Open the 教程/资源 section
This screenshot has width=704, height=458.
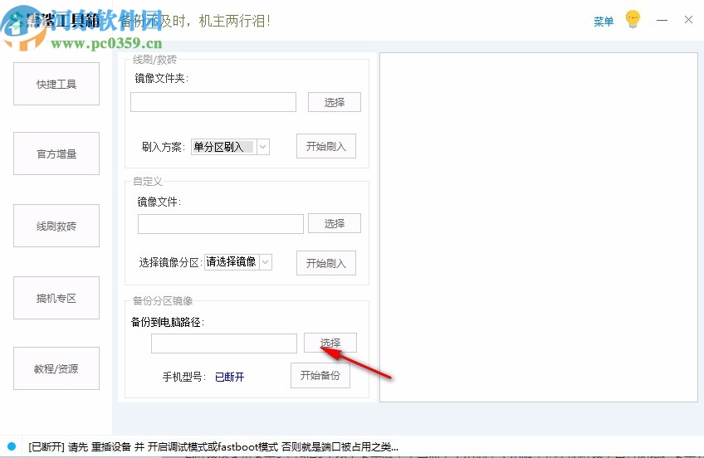pyautogui.click(x=56, y=368)
